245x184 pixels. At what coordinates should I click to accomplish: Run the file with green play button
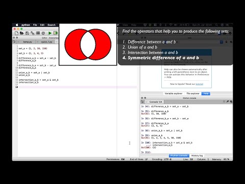point(50,33)
